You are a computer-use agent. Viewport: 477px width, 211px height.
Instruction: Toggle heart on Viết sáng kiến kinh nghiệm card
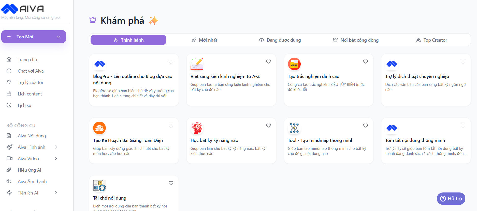268,61
